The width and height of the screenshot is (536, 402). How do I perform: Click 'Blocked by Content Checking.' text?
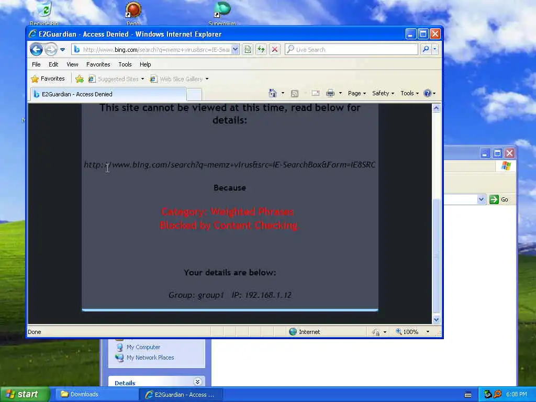point(230,225)
